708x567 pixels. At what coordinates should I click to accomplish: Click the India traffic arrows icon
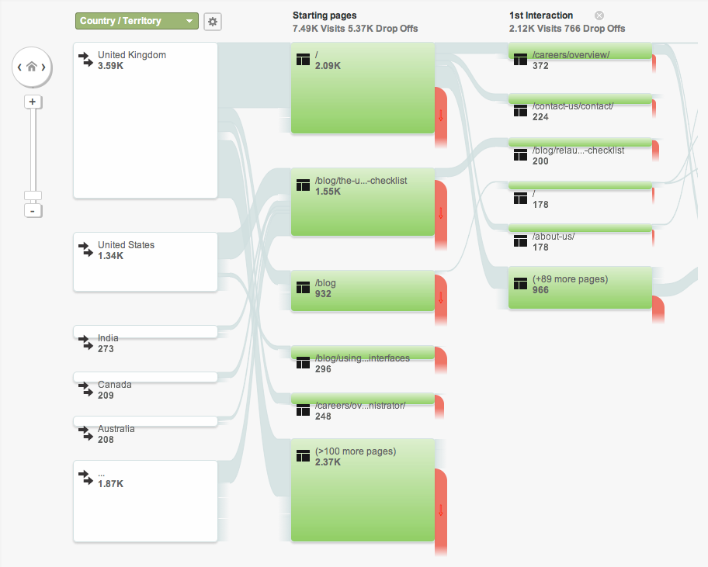85,342
